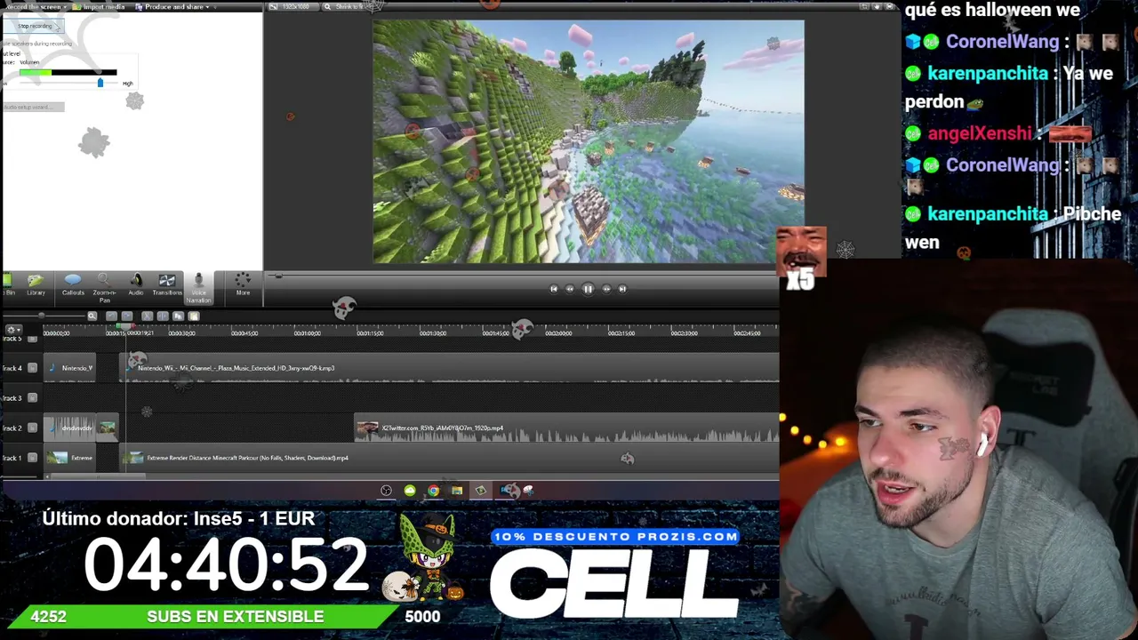Click the timeline Redo icon
This screenshot has width=1138, height=640.
[127, 316]
